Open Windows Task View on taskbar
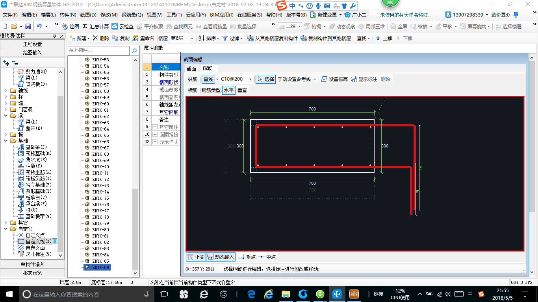Viewport: 538px width, 302px height. tap(164, 294)
